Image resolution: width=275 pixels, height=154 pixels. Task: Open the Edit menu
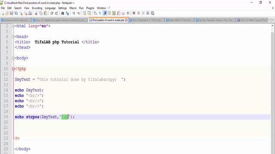pos(9,8)
